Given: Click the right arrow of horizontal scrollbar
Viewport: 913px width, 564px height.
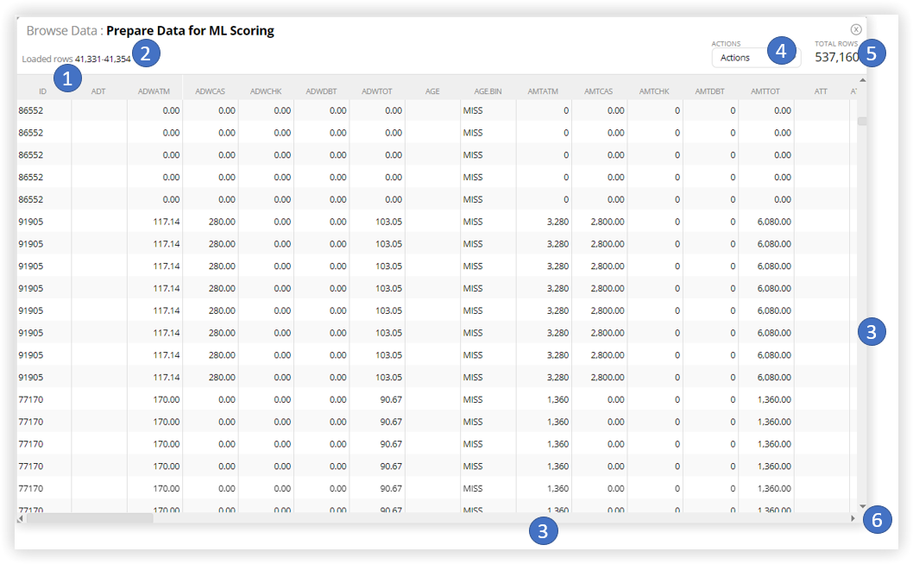Looking at the screenshot, I should [x=853, y=519].
